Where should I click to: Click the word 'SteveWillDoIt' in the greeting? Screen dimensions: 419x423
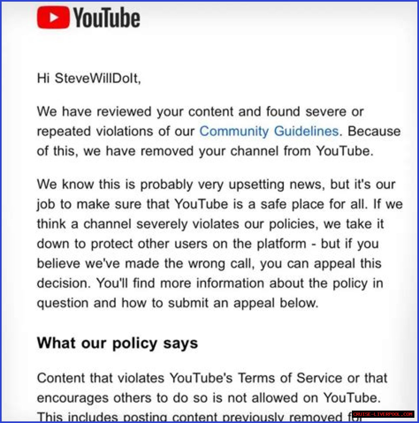[x=96, y=78]
